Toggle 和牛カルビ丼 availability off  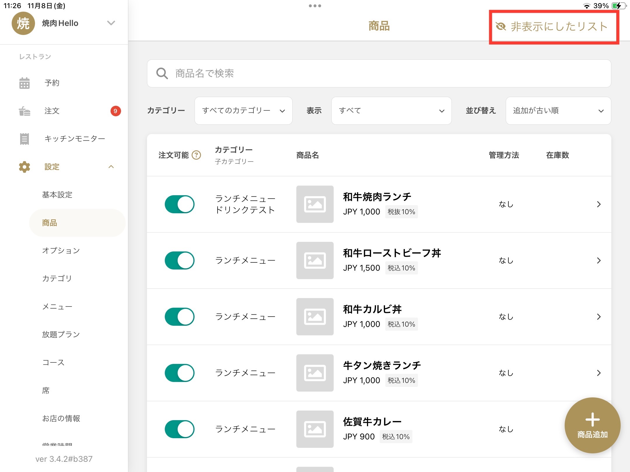tap(179, 317)
